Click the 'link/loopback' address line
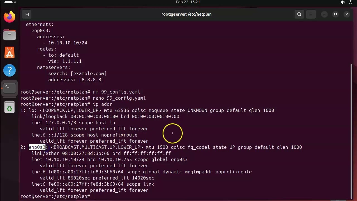 click(x=105, y=116)
